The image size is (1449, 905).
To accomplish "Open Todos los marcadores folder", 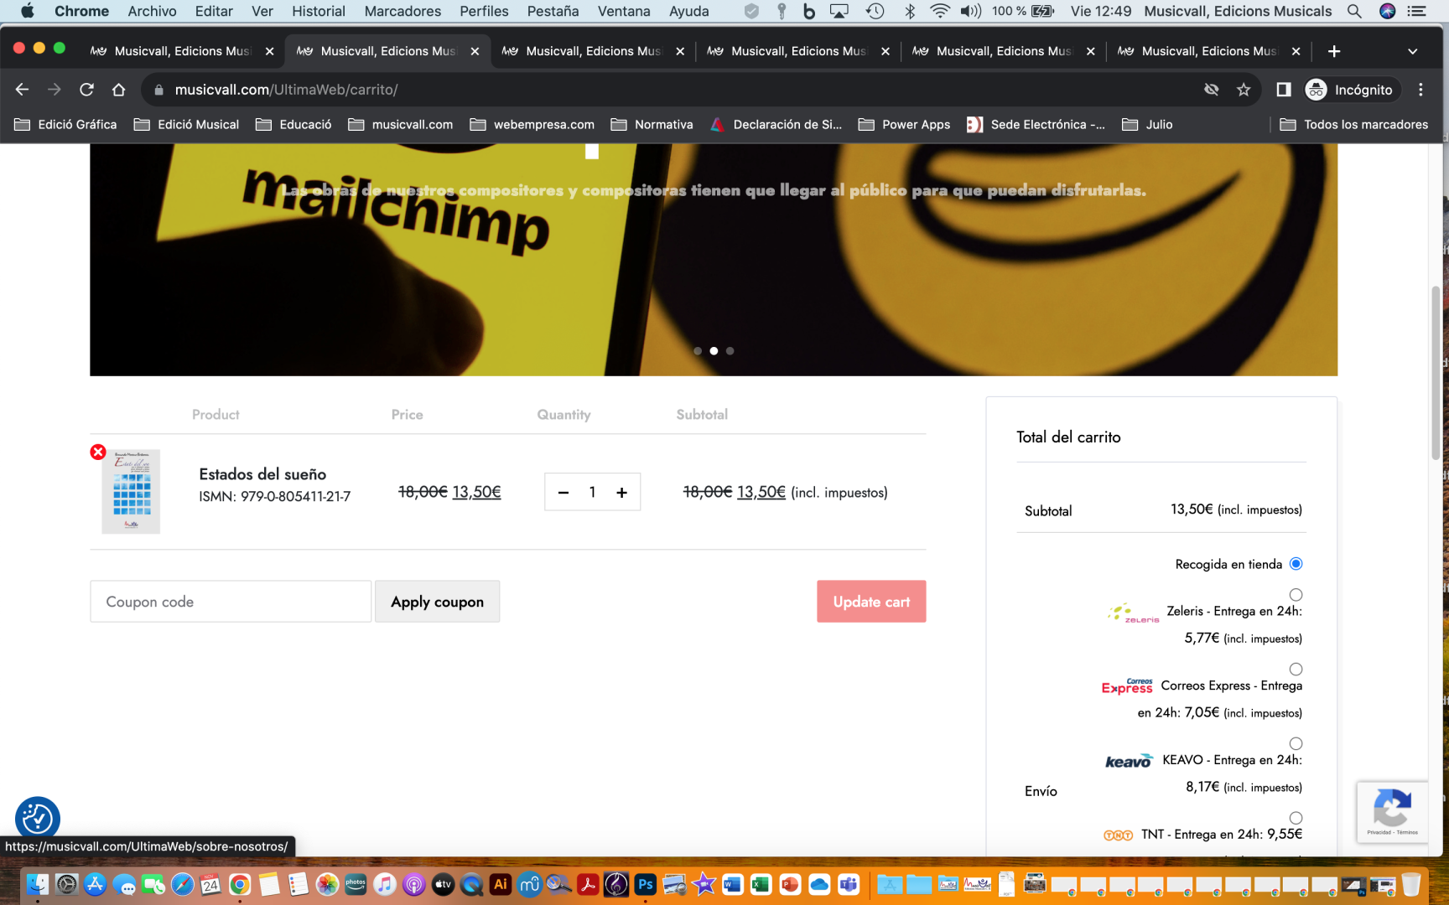I will click(x=1354, y=124).
